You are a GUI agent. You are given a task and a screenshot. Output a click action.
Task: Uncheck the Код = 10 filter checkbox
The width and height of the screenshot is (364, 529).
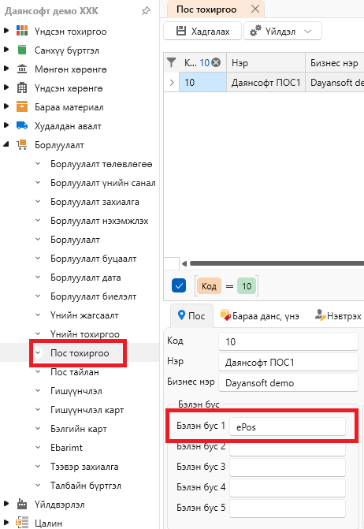pyautogui.click(x=179, y=285)
